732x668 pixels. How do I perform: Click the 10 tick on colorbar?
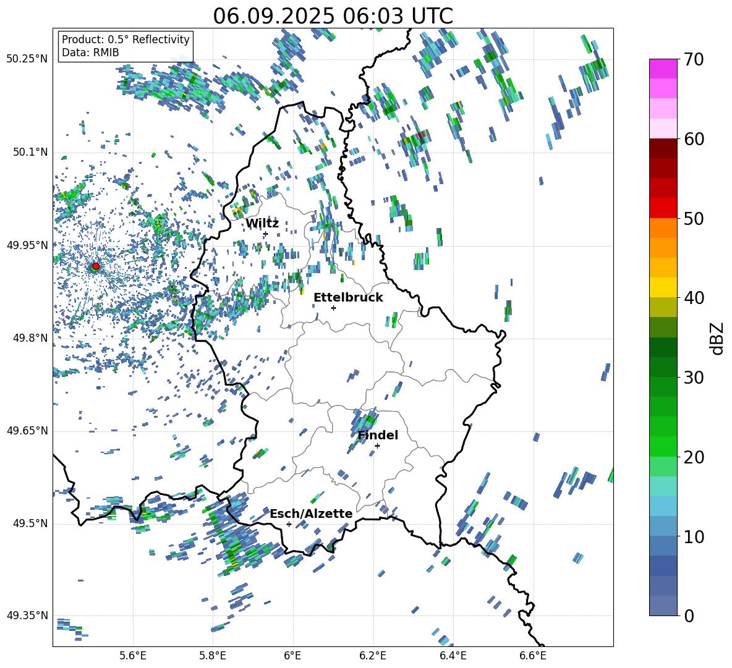(694, 536)
